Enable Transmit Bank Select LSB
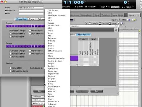Image resolution: width=142 pixels, height=107 pixels. pos(10,37)
